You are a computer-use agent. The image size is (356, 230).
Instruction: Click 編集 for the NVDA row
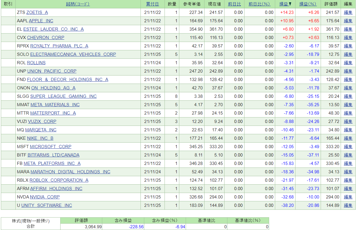pyautogui.click(x=348, y=197)
